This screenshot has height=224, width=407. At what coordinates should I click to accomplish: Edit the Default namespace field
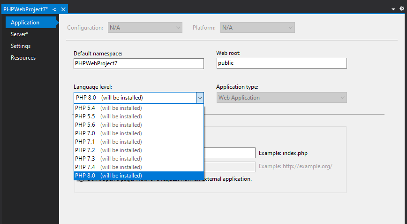[139, 63]
